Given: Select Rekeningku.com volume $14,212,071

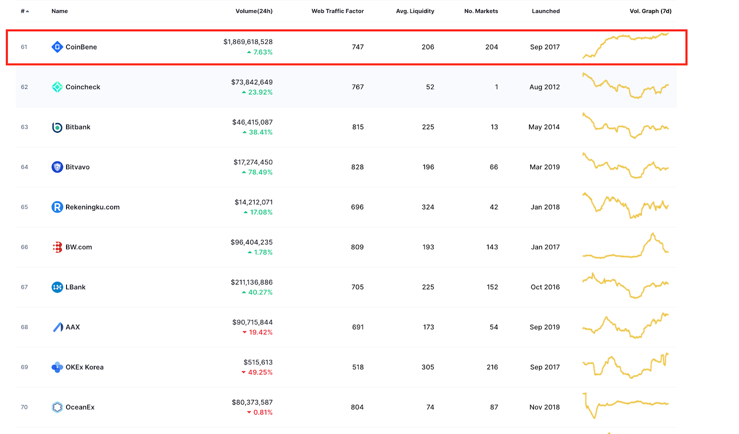Looking at the screenshot, I should [x=254, y=202].
